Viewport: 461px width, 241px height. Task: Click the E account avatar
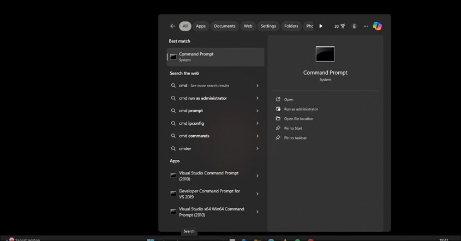click(354, 26)
